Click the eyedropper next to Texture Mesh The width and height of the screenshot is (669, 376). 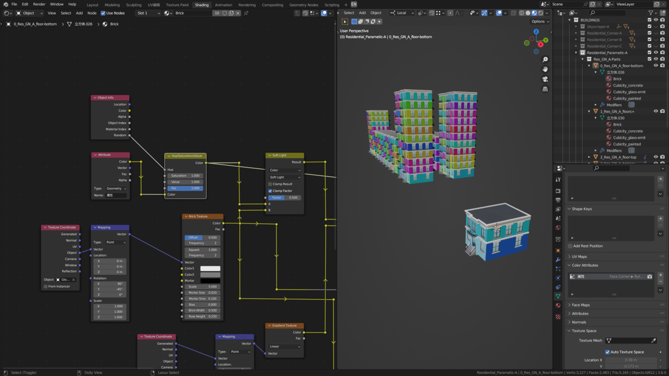tap(653, 340)
